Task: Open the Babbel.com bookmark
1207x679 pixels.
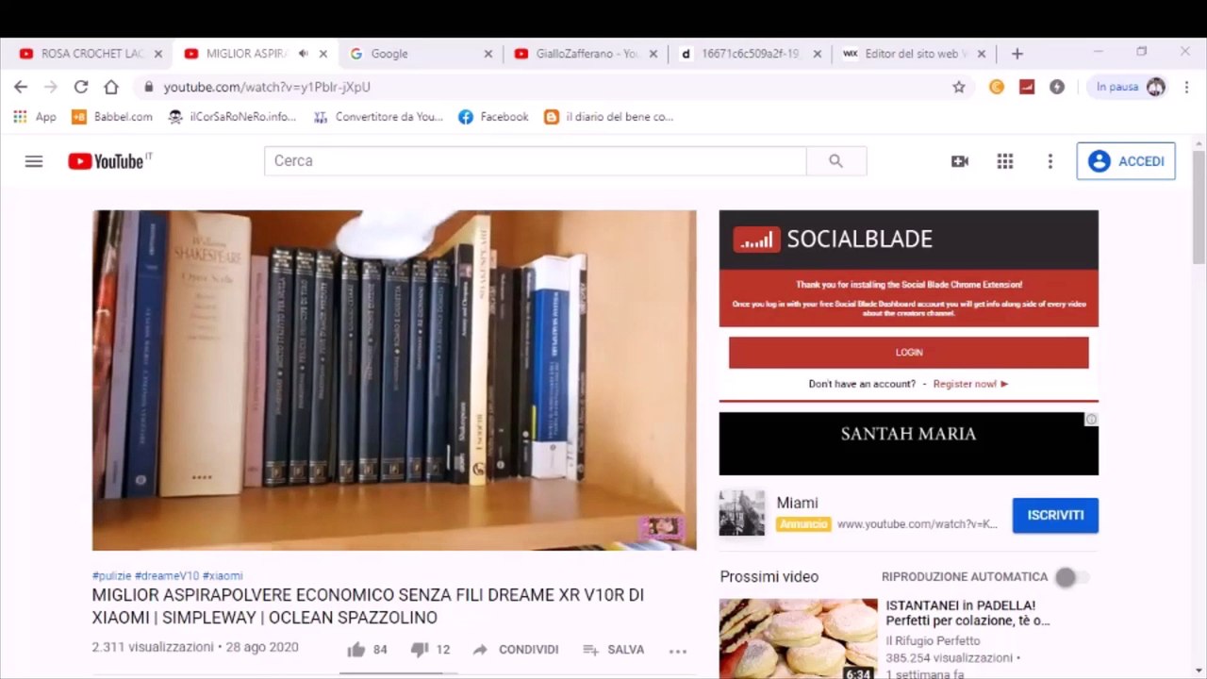Action: pyautogui.click(x=112, y=117)
